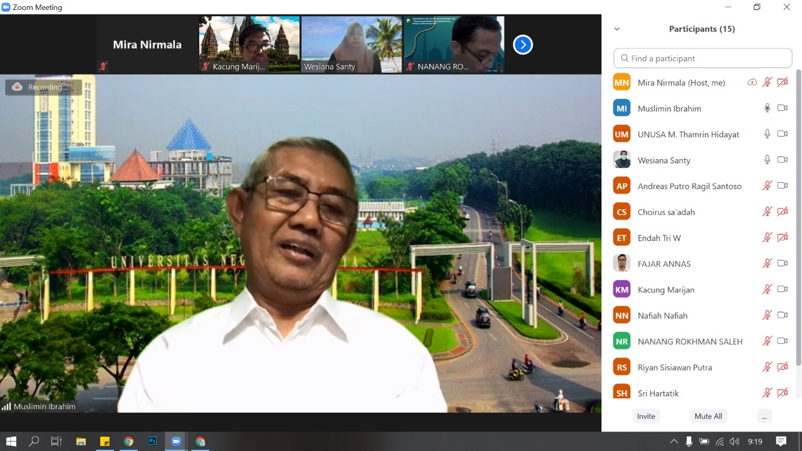This screenshot has width=802, height=451.
Task: Toggle video camera icon for UNUSA M. Thamrin Hidayat
Action: point(782,133)
